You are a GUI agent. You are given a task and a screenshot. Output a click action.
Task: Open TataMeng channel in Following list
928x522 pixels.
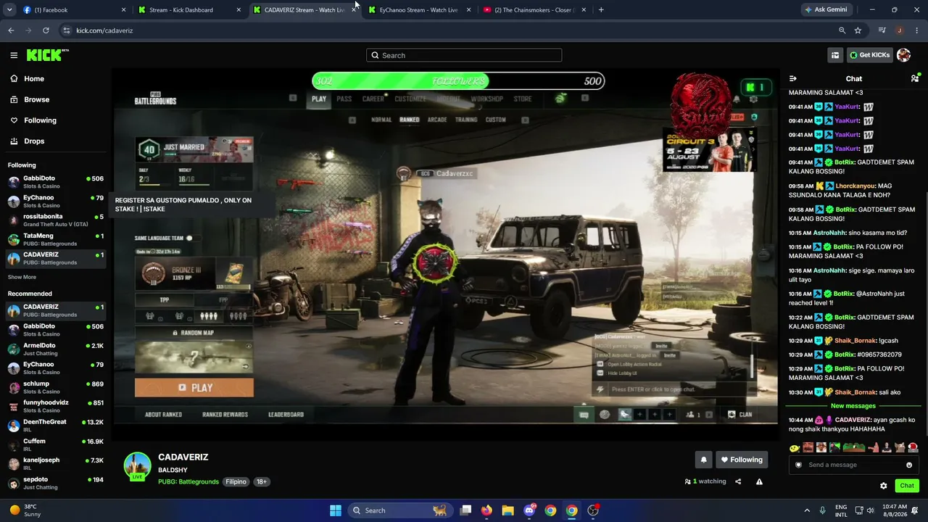coord(57,239)
